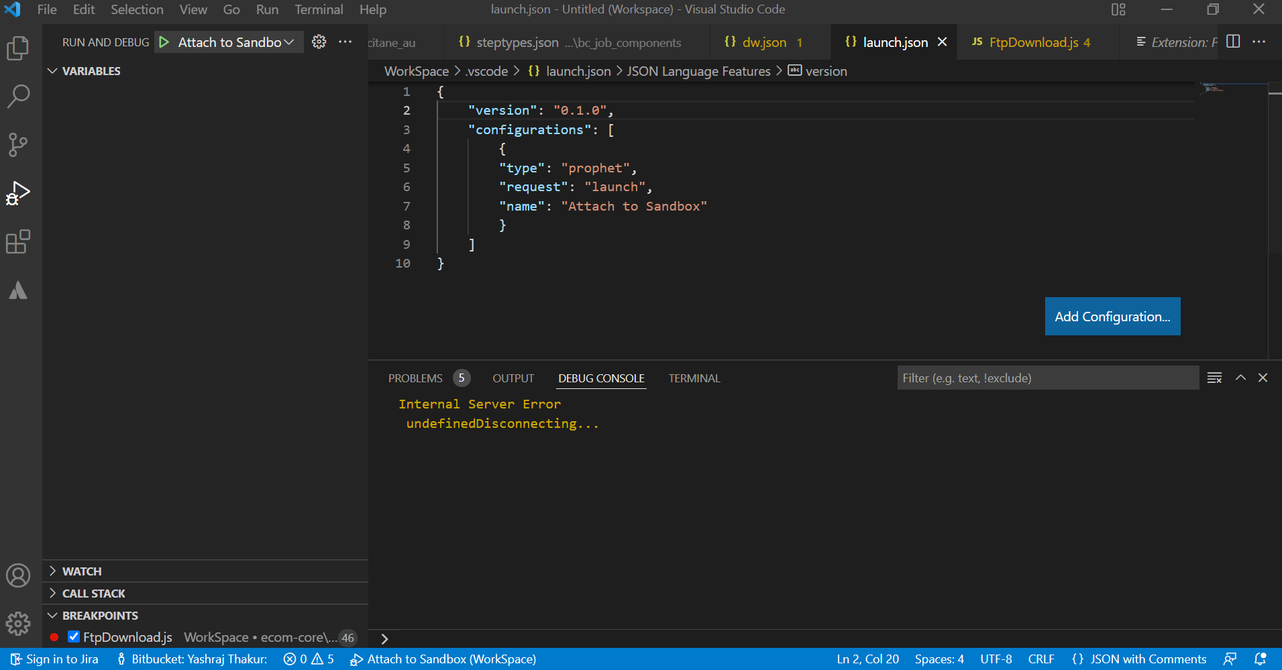Screen dimensions: 1282x670
Task: Maximize the bottom panel size
Action: (x=1241, y=378)
